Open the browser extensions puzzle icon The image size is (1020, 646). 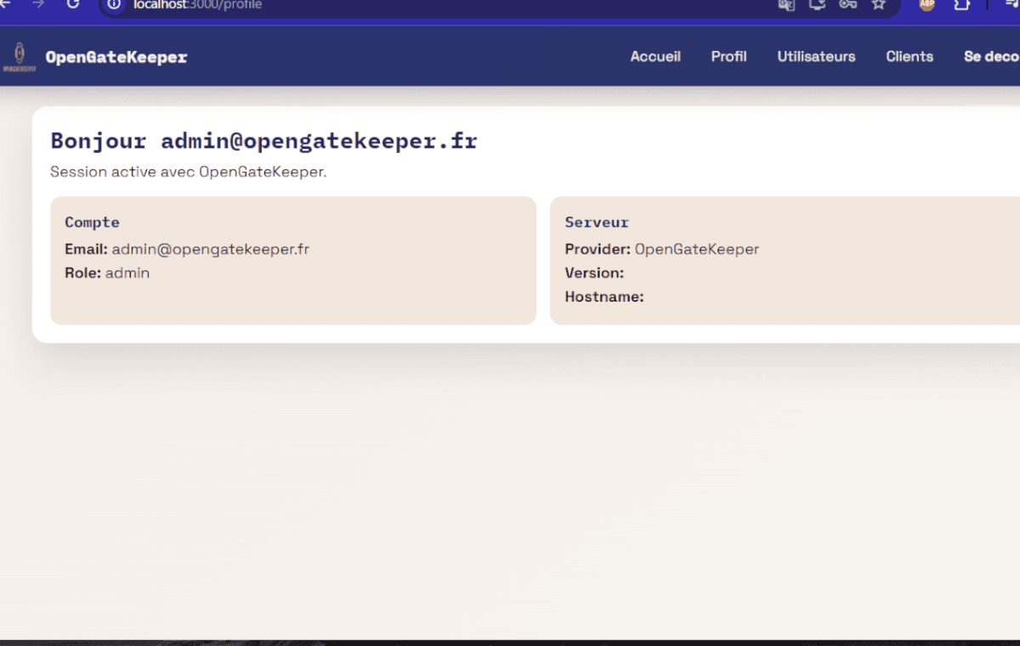coord(962,5)
